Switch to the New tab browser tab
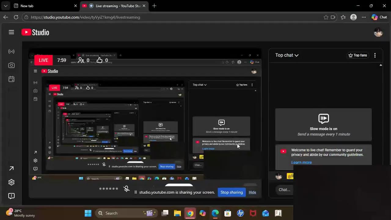 pos(45,6)
